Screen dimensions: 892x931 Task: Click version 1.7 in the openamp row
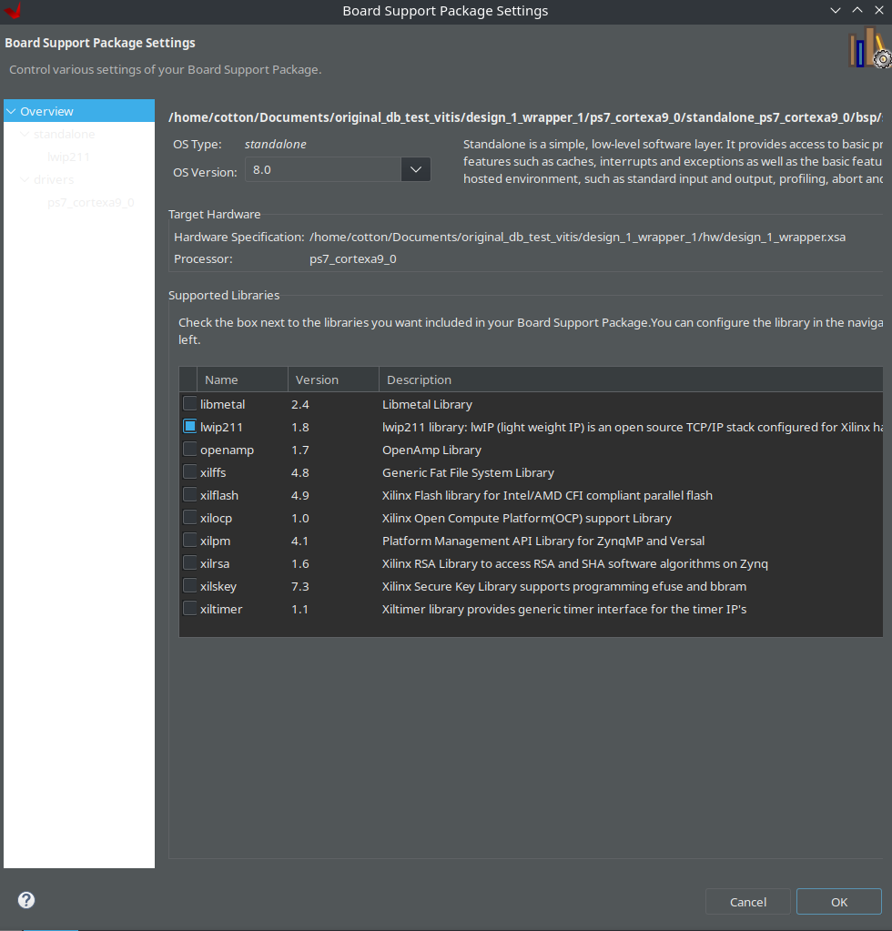coord(299,450)
